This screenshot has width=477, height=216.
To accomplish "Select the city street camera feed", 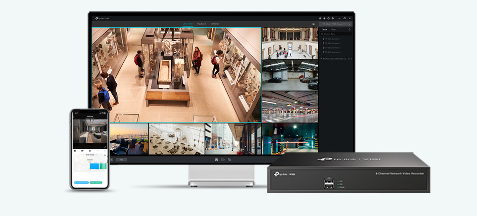I will pyautogui.click(x=233, y=139).
